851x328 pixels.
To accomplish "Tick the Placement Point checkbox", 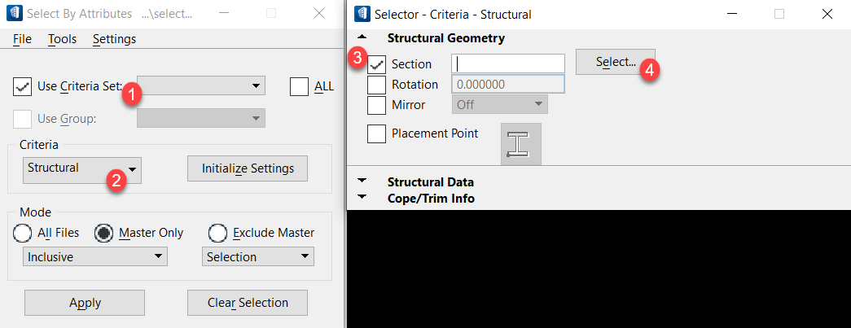I will coord(377,133).
